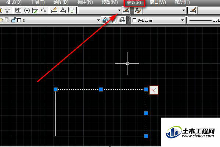Select the right-side middle blue grip
Screen dimensions: 220x147
(146, 113)
